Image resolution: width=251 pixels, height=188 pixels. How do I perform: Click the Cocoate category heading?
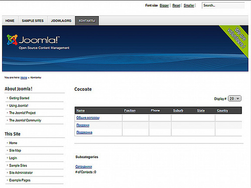tap(83, 89)
